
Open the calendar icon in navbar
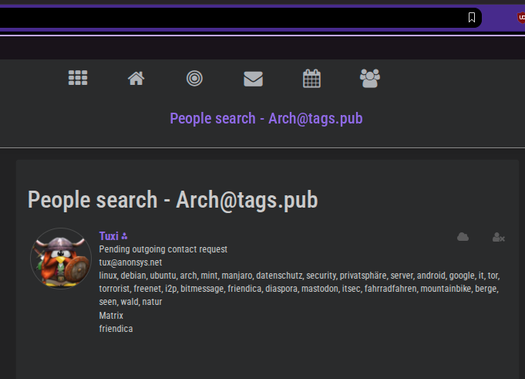coord(311,78)
